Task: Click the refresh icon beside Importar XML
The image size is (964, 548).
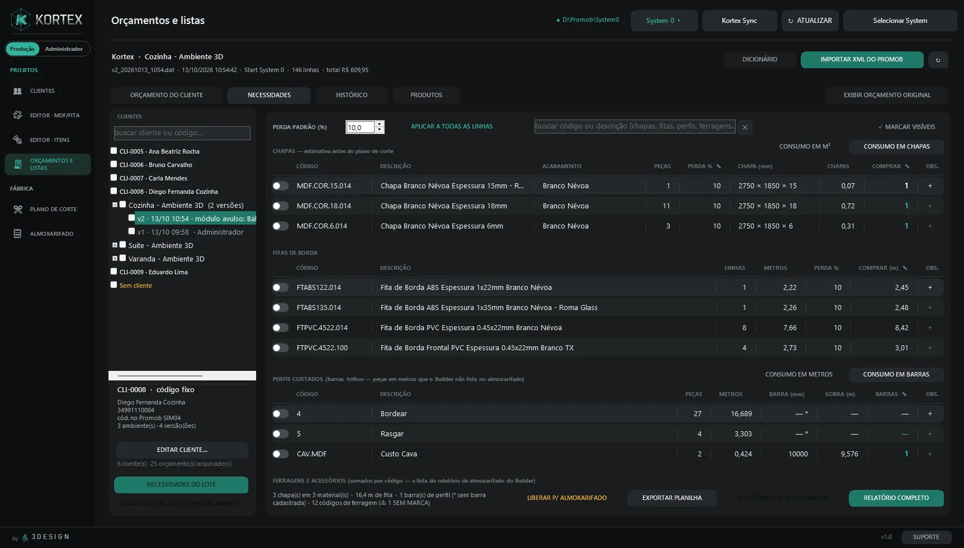Action: tap(938, 60)
